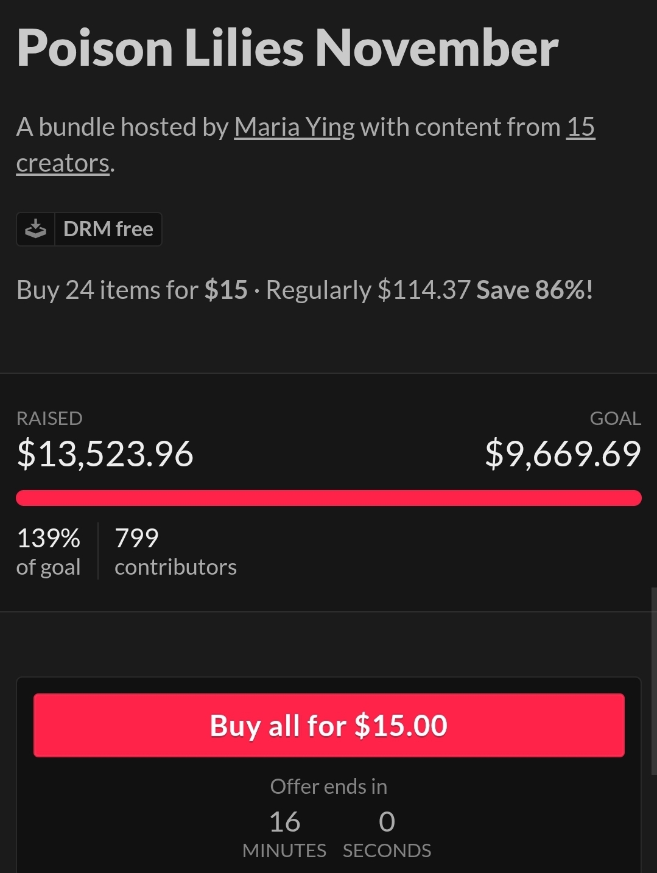Click the DRM free label text

(108, 229)
